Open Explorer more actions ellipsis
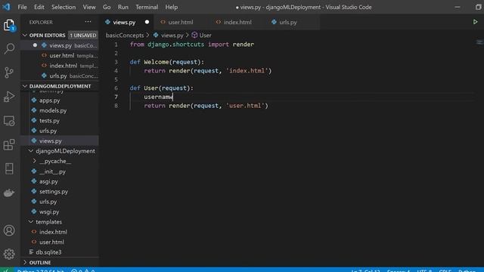Image resolution: width=484 pixels, height=272 pixels. tap(88, 22)
